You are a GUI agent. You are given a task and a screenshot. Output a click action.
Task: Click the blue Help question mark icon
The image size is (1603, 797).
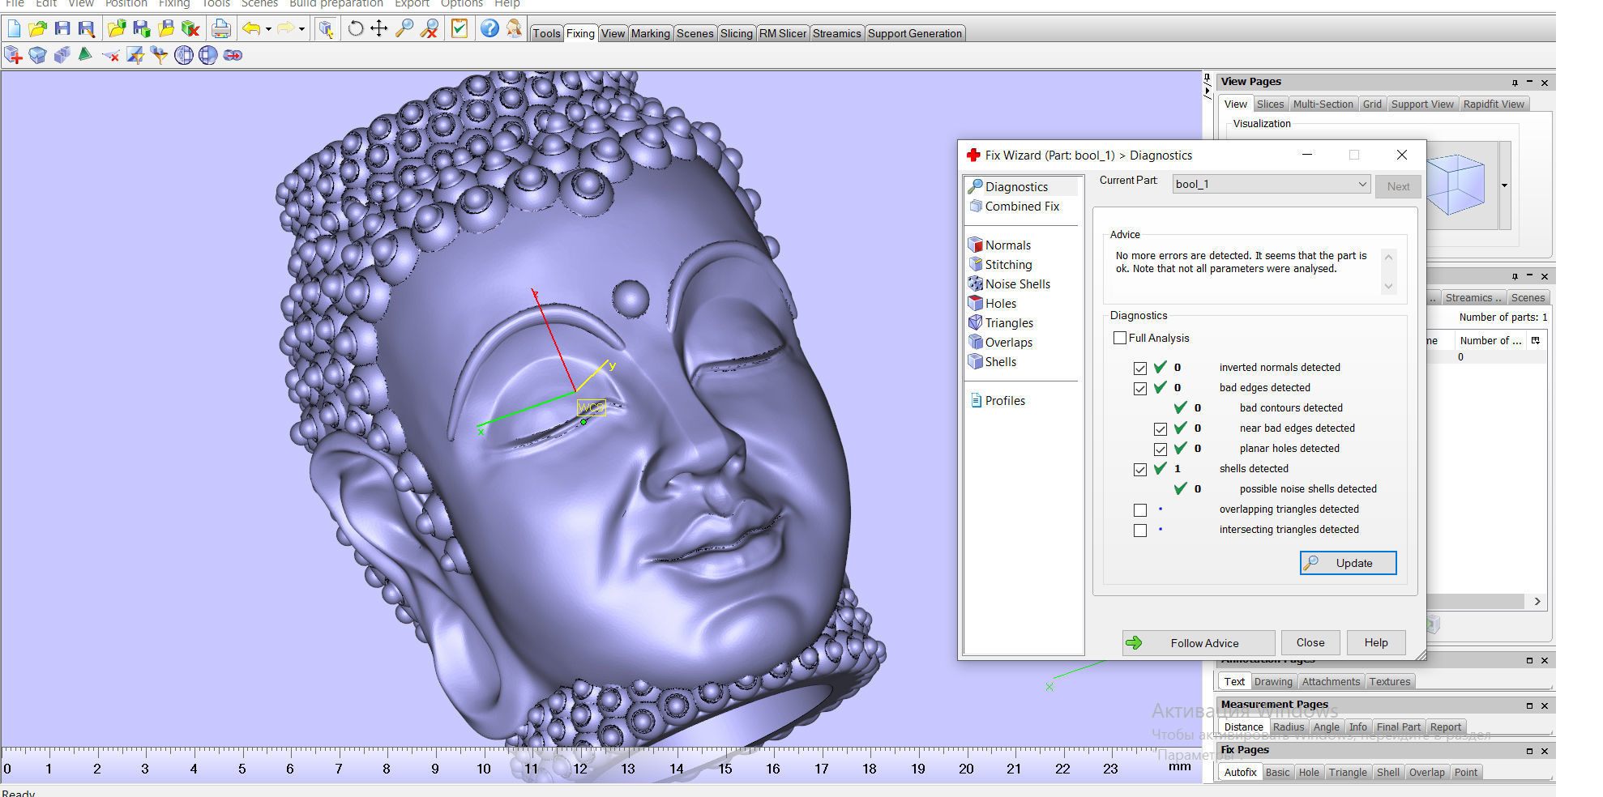pyautogui.click(x=489, y=29)
